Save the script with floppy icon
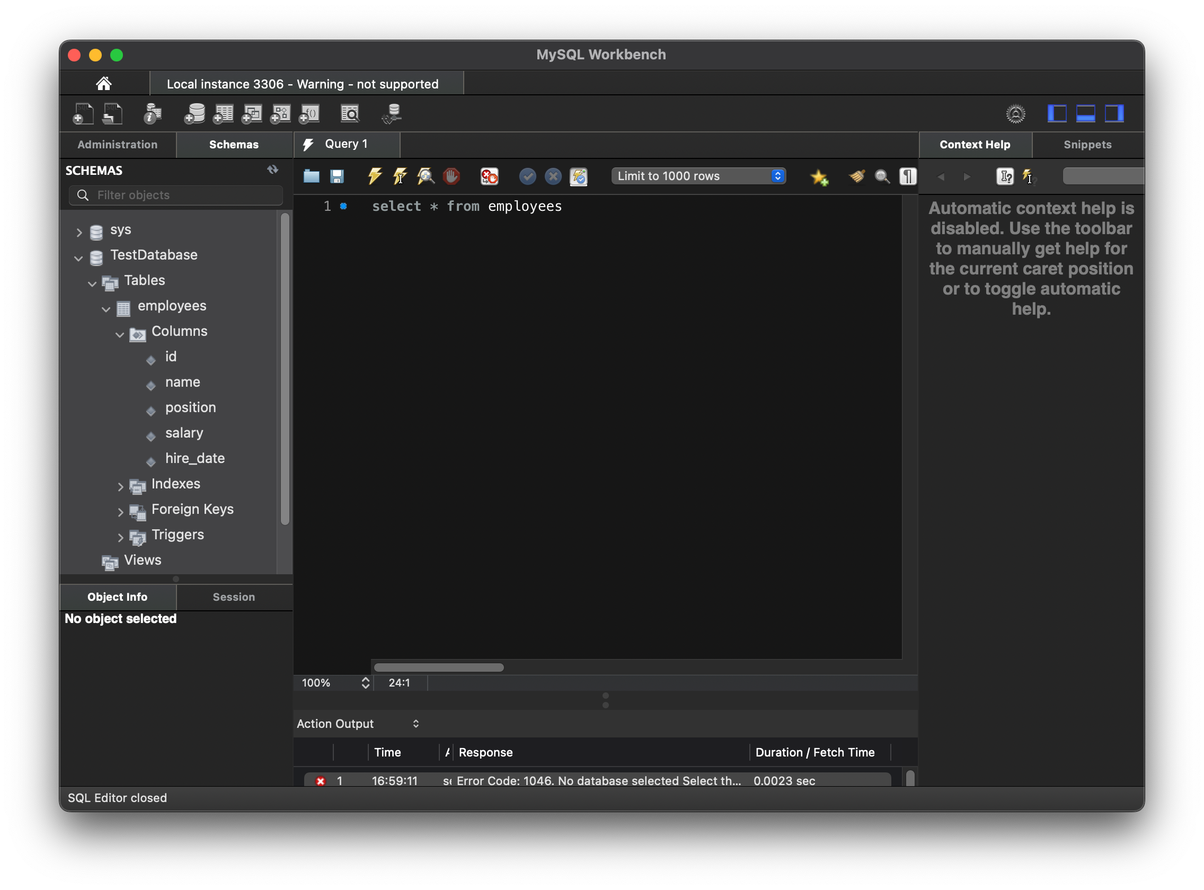 tap(337, 176)
